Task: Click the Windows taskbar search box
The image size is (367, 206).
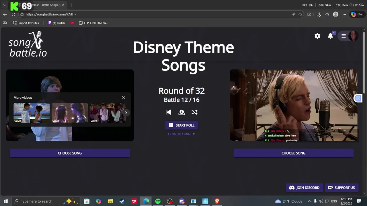Action: 46,201
